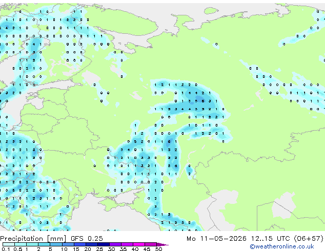Click the legend tick label '30'
This screenshot has height=251, width=325.
click(111, 249)
